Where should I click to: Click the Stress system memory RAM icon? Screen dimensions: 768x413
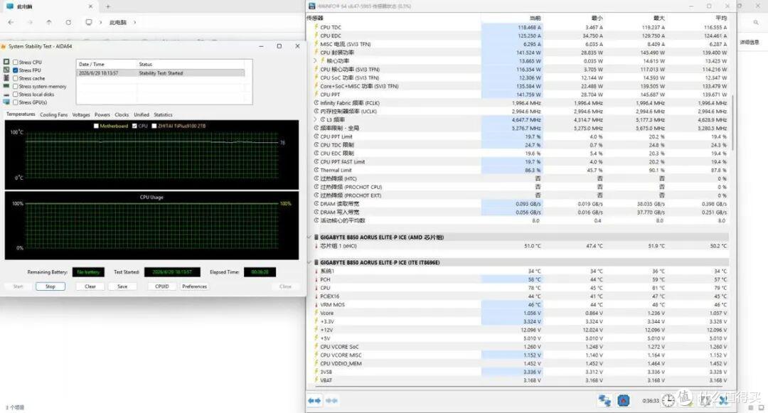[x=6, y=86]
